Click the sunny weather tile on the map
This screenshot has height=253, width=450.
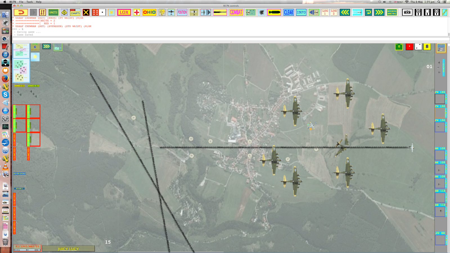35,57
